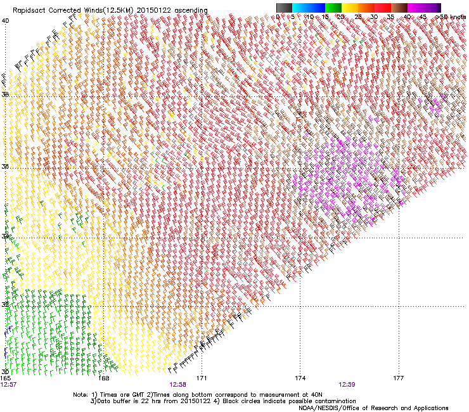469x412 pixels.
Task: Click the gray 0-5 knots legend swatch
Action: pyautogui.click(x=284, y=8)
